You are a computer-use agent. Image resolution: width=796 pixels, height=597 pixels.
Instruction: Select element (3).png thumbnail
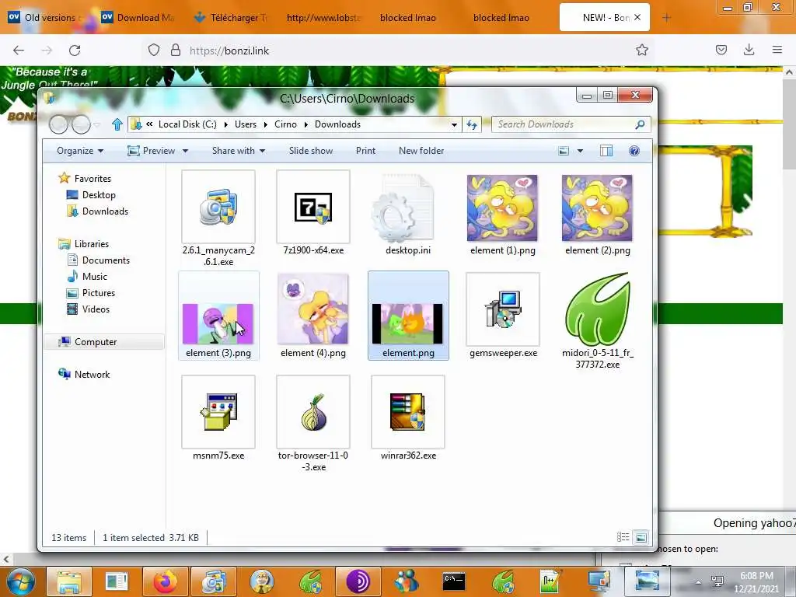(x=218, y=323)
